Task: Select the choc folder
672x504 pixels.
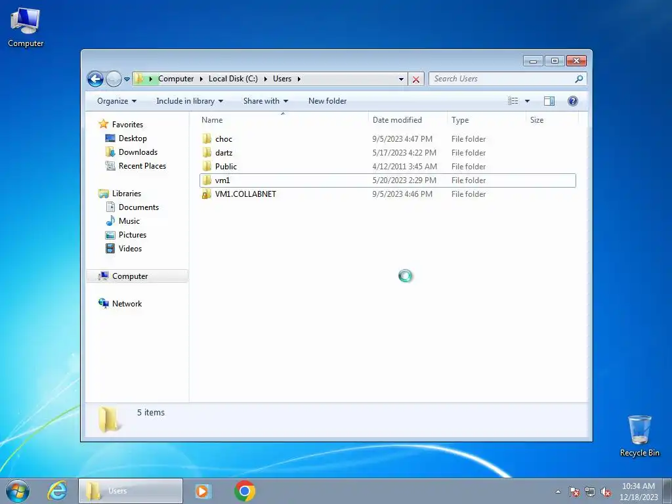Action: (388, 139)
